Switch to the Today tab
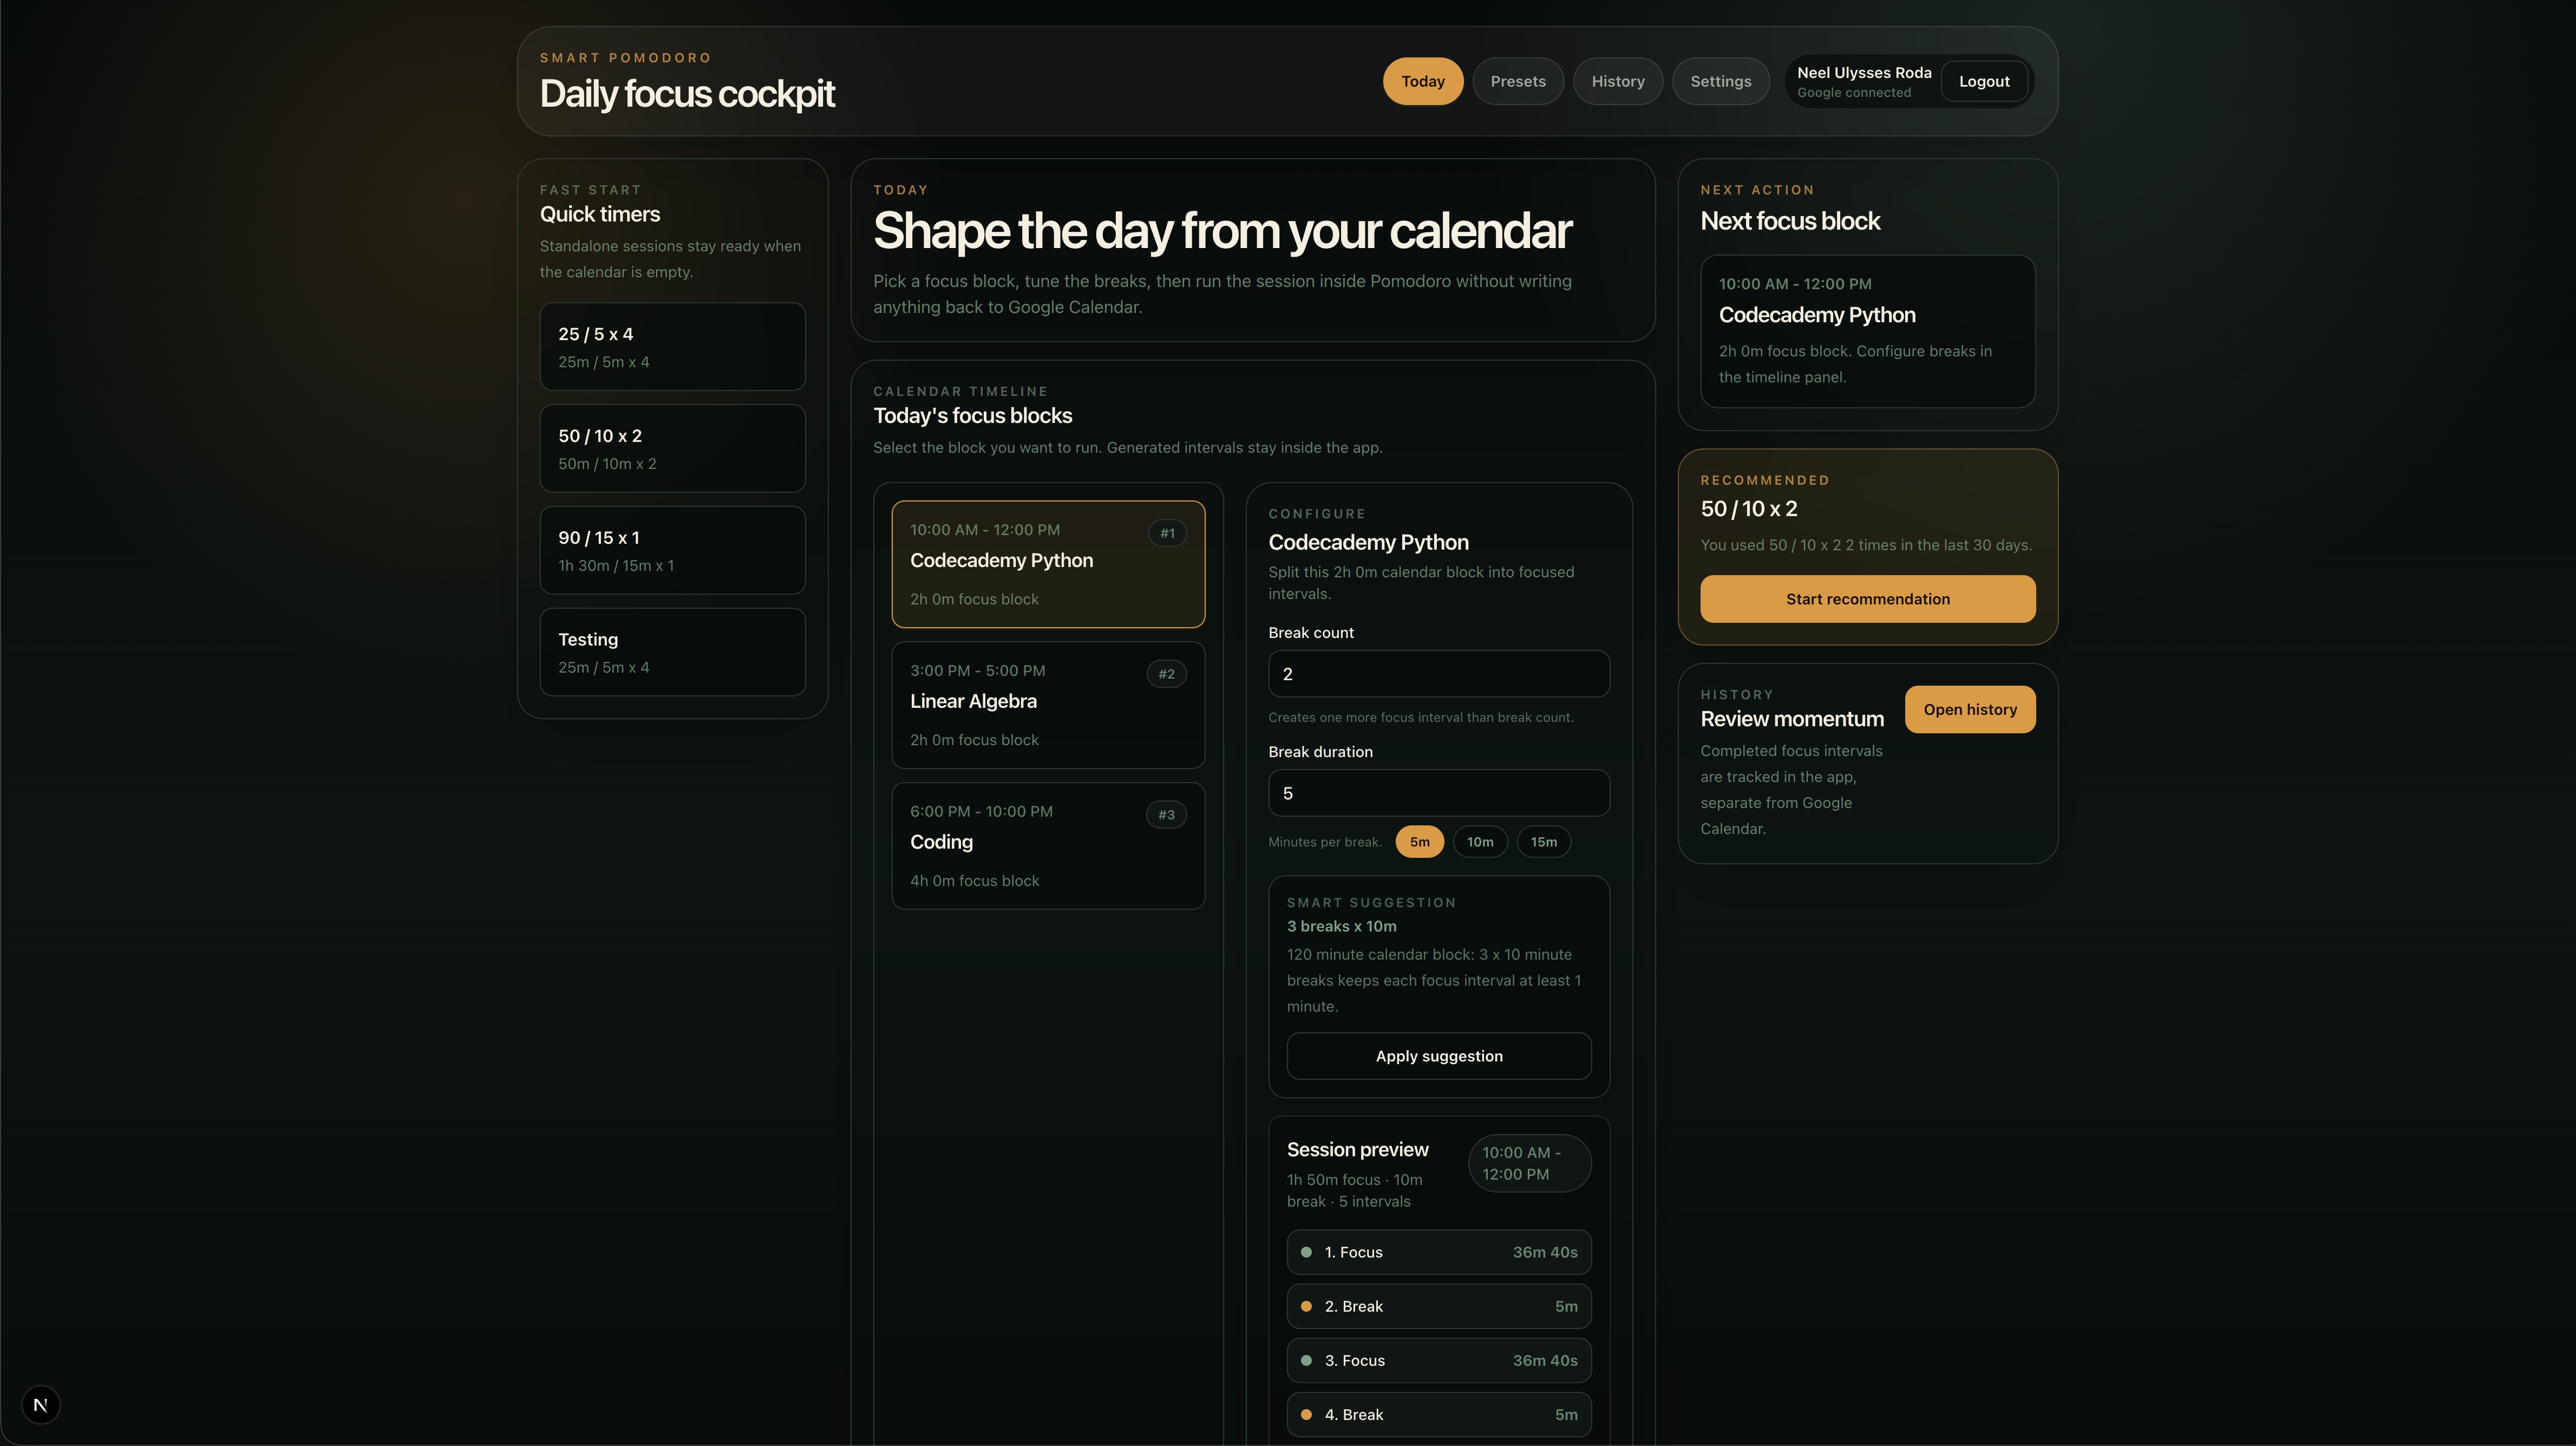The image size is (2576, 1446). (x=1422, y=81)
